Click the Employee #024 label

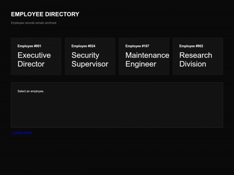coord(83,46)
